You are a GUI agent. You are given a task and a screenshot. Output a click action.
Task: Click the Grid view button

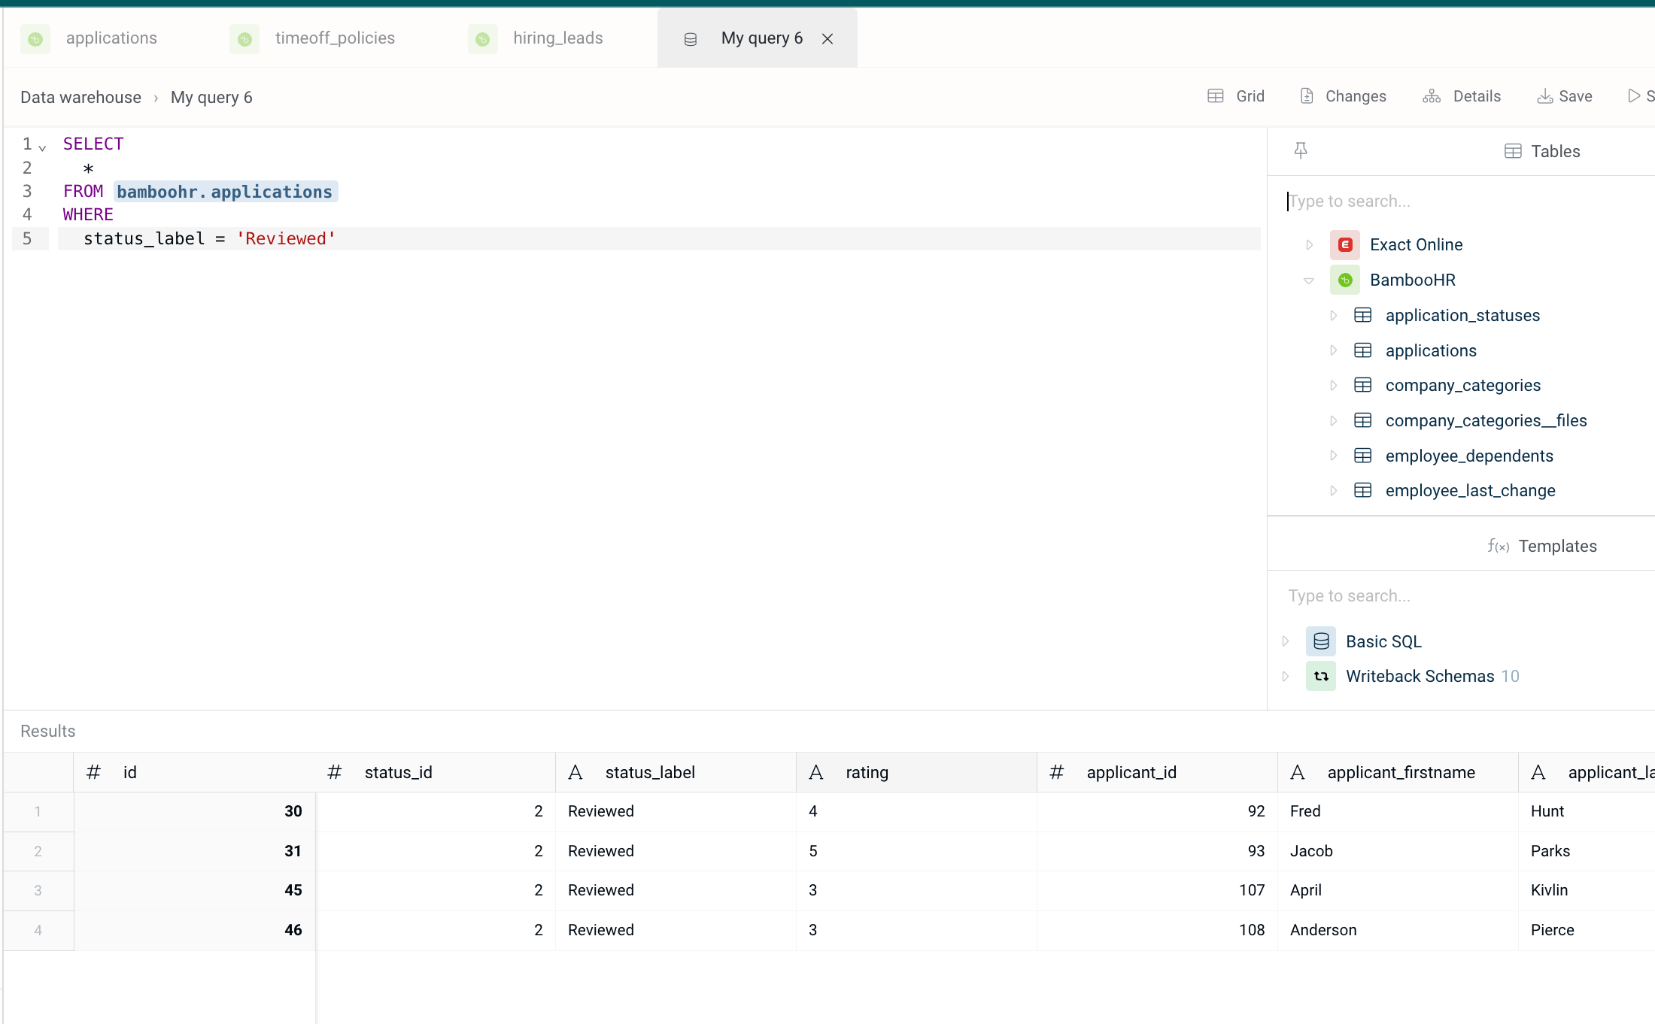point(1236,96)
